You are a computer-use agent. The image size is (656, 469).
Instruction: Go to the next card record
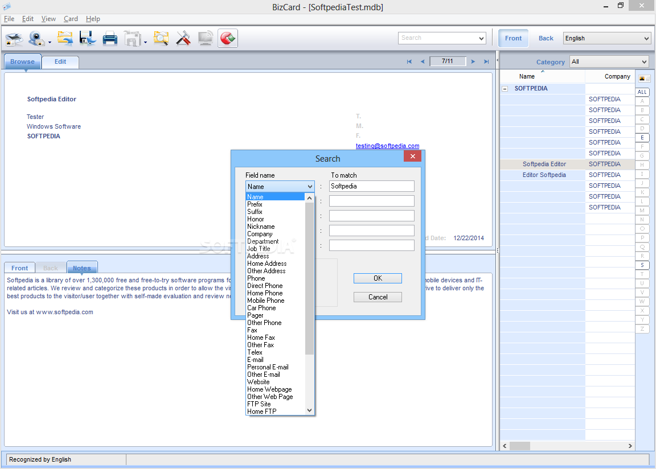click(473, 61)
